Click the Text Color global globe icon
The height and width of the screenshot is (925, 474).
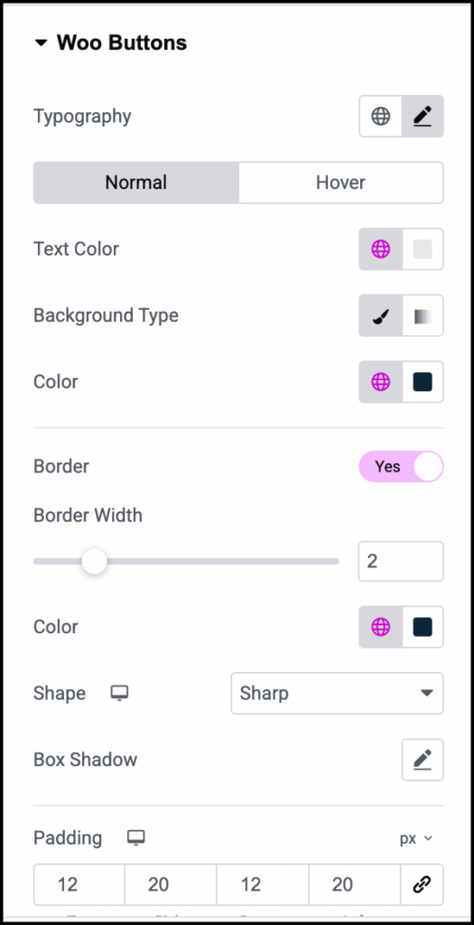click(380, 249)
